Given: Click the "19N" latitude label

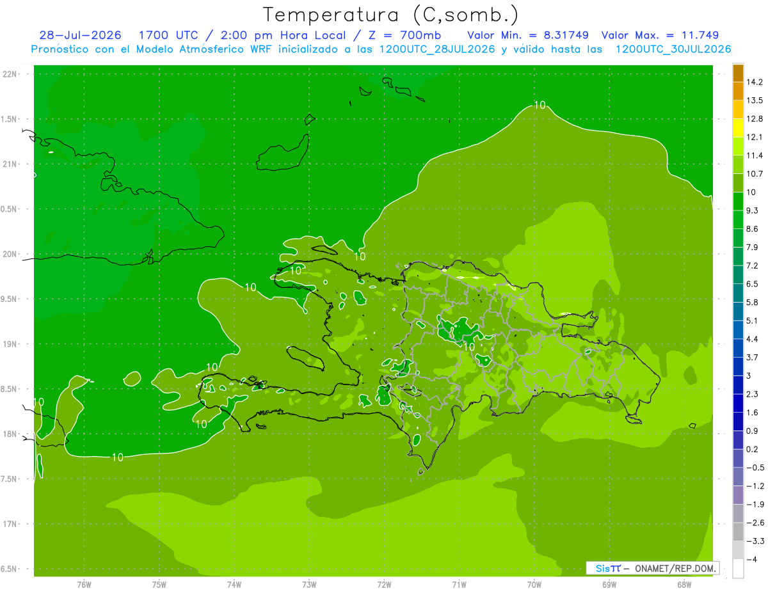Looking at the screenshot, I should 10,344.
